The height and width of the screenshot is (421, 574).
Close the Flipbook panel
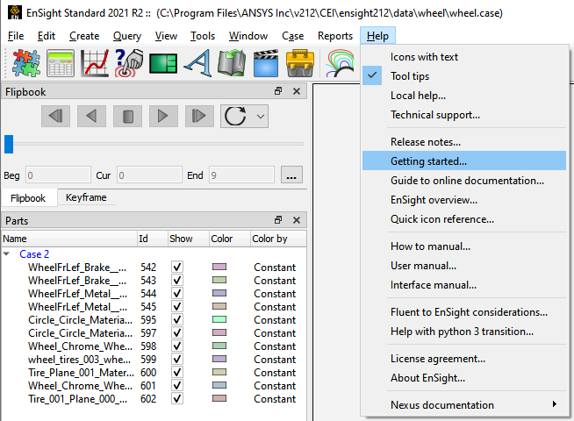coord(297,91)
